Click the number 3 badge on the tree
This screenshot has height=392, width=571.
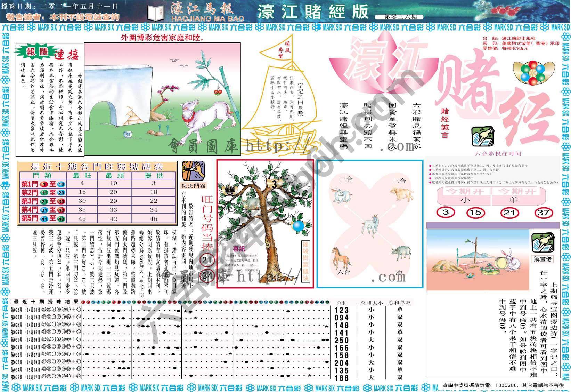point(274,185)
